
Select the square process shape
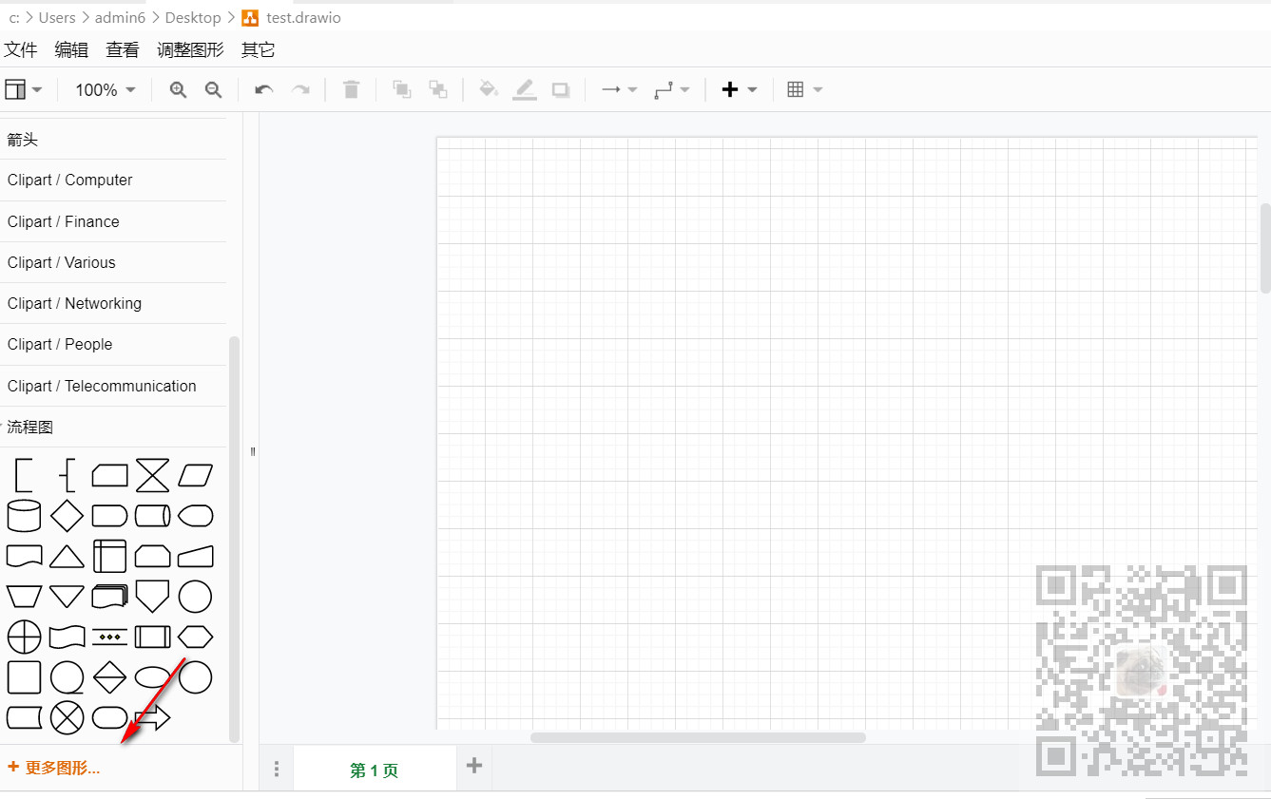(24, 677)
